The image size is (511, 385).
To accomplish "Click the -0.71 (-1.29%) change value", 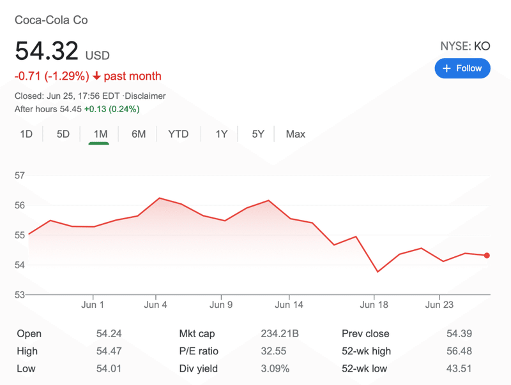I will 52,76.
